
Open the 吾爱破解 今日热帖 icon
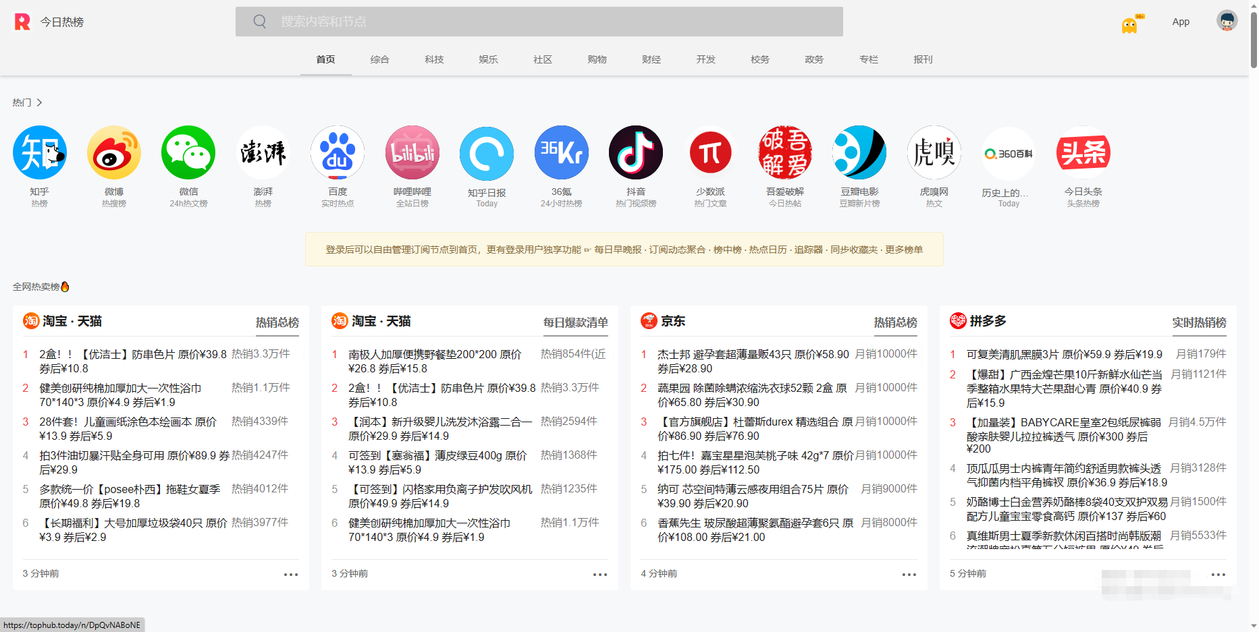[785, 152]
